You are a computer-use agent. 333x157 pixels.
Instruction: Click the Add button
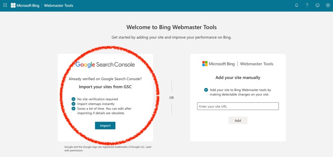click(x=238, y=120)
